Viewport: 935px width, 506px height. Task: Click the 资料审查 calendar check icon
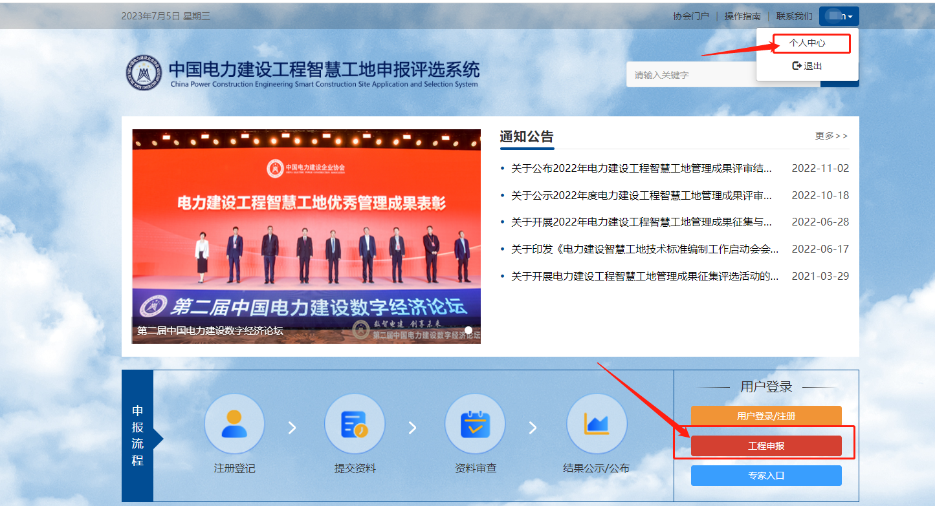coord(475,424)
